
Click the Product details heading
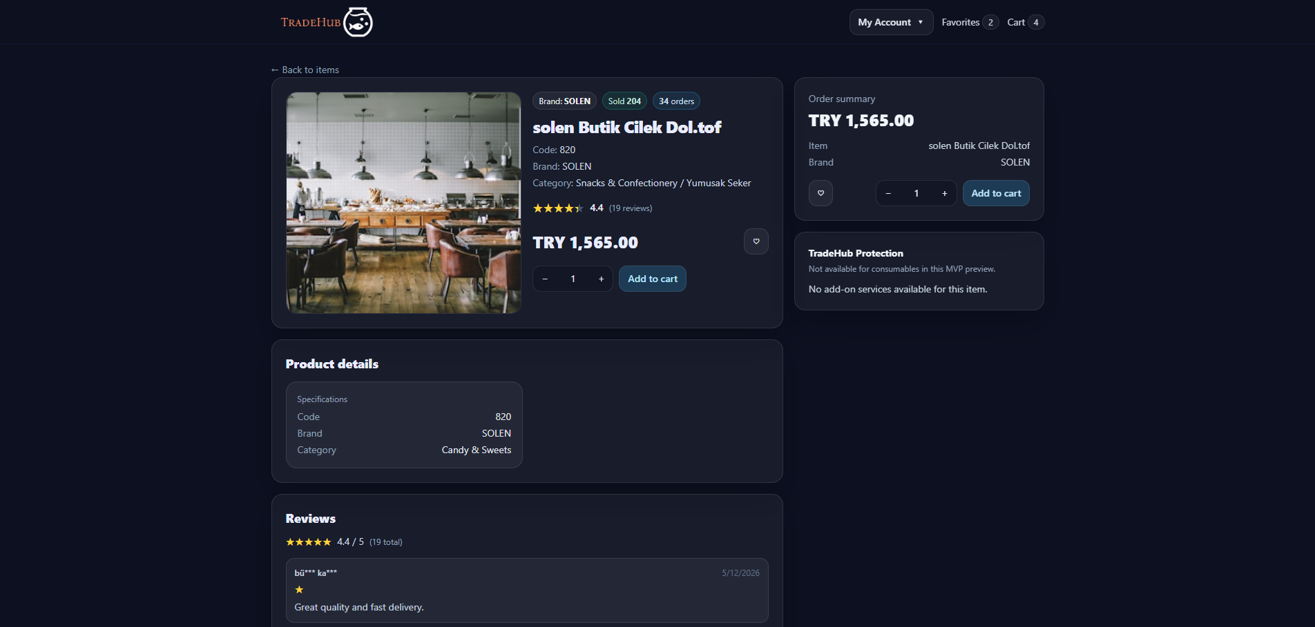[332, 364]
